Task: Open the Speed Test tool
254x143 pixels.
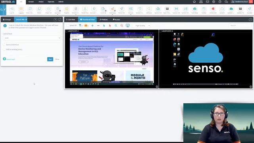Action: tap(158, 10)
